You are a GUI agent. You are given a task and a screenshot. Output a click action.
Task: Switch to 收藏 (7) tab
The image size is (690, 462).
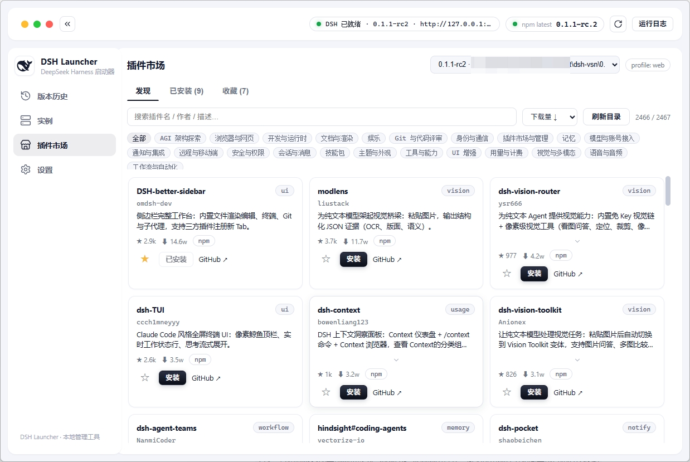(235, 91)
